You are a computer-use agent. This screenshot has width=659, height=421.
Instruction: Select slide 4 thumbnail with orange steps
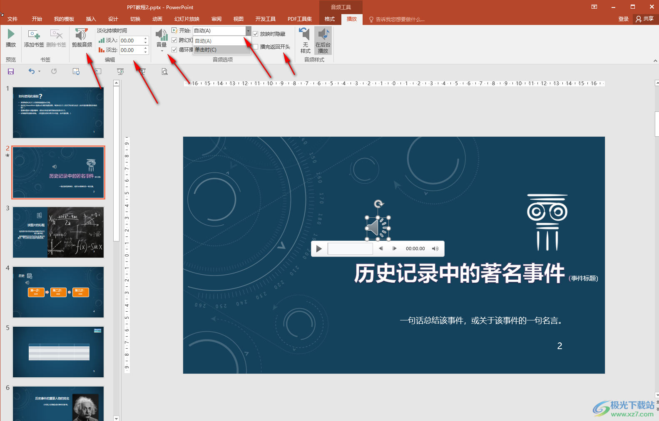click(58, 292)
